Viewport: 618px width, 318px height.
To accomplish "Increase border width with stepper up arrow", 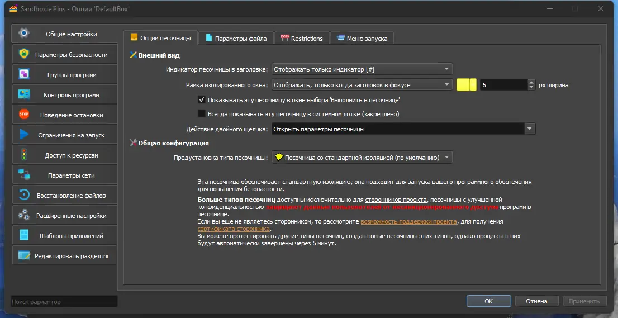I will (531, 82).
